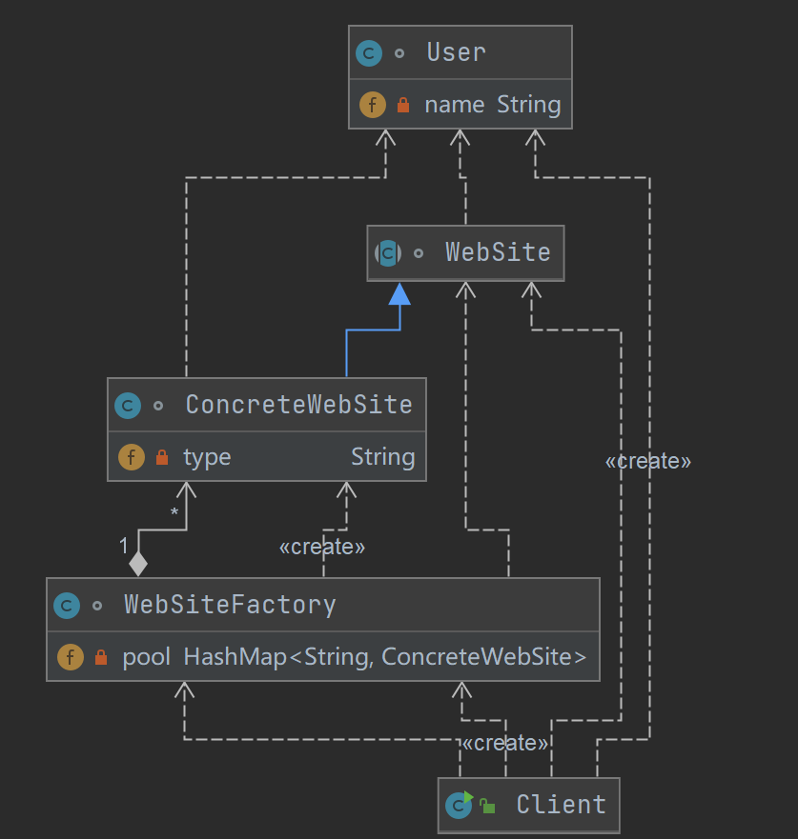Click the blue inheritance arrowhead under WebSite
Screen dimensions: 798x839
pos(399,294)
